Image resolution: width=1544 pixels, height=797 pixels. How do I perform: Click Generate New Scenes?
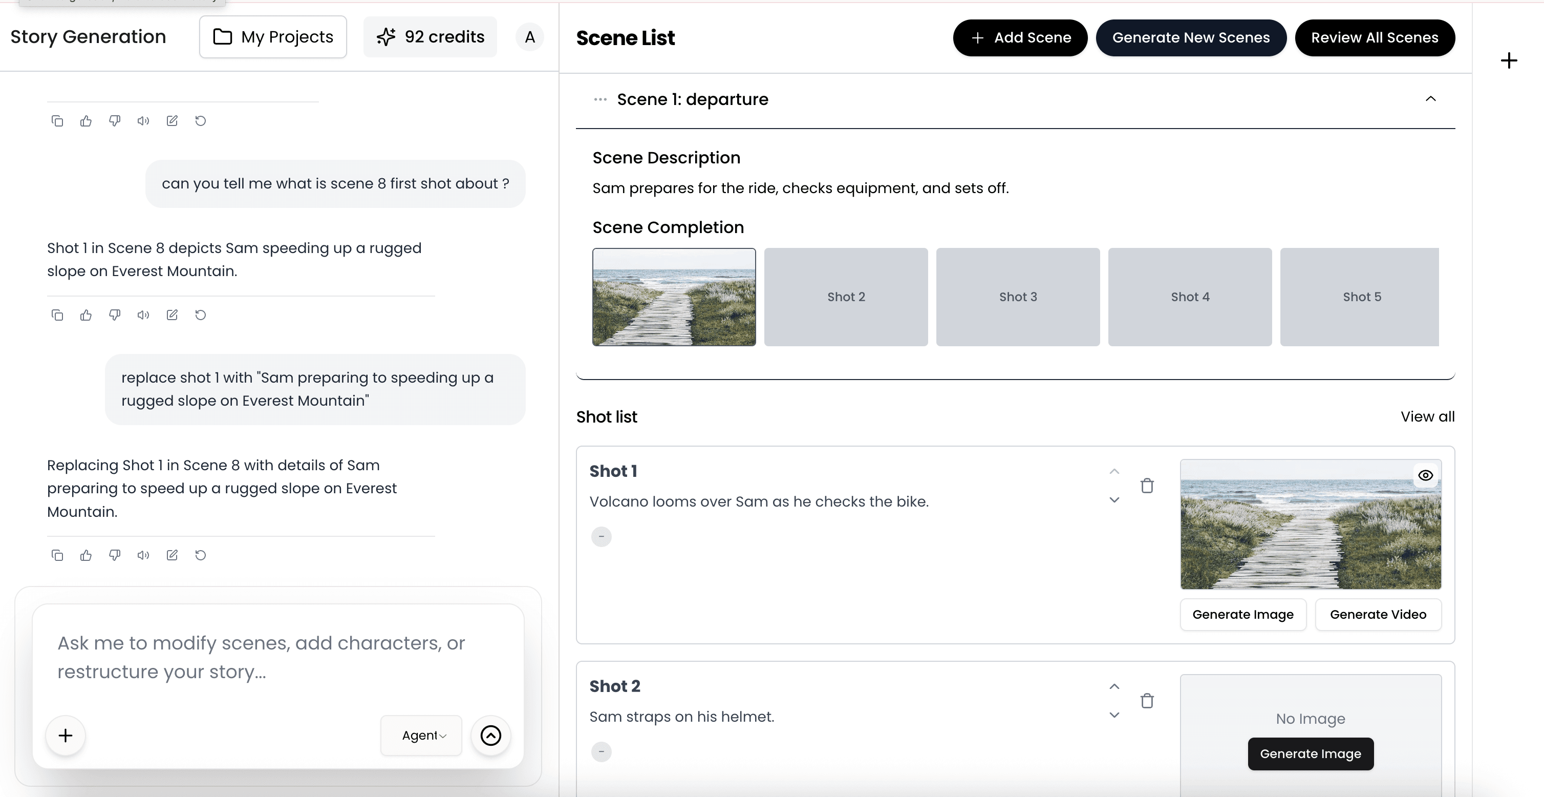pyautogui.click(x=1190, y=37)
